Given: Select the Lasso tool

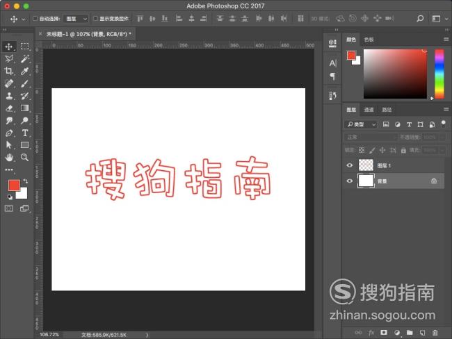Looking at the screenshot, I should [x=9, y=59].
